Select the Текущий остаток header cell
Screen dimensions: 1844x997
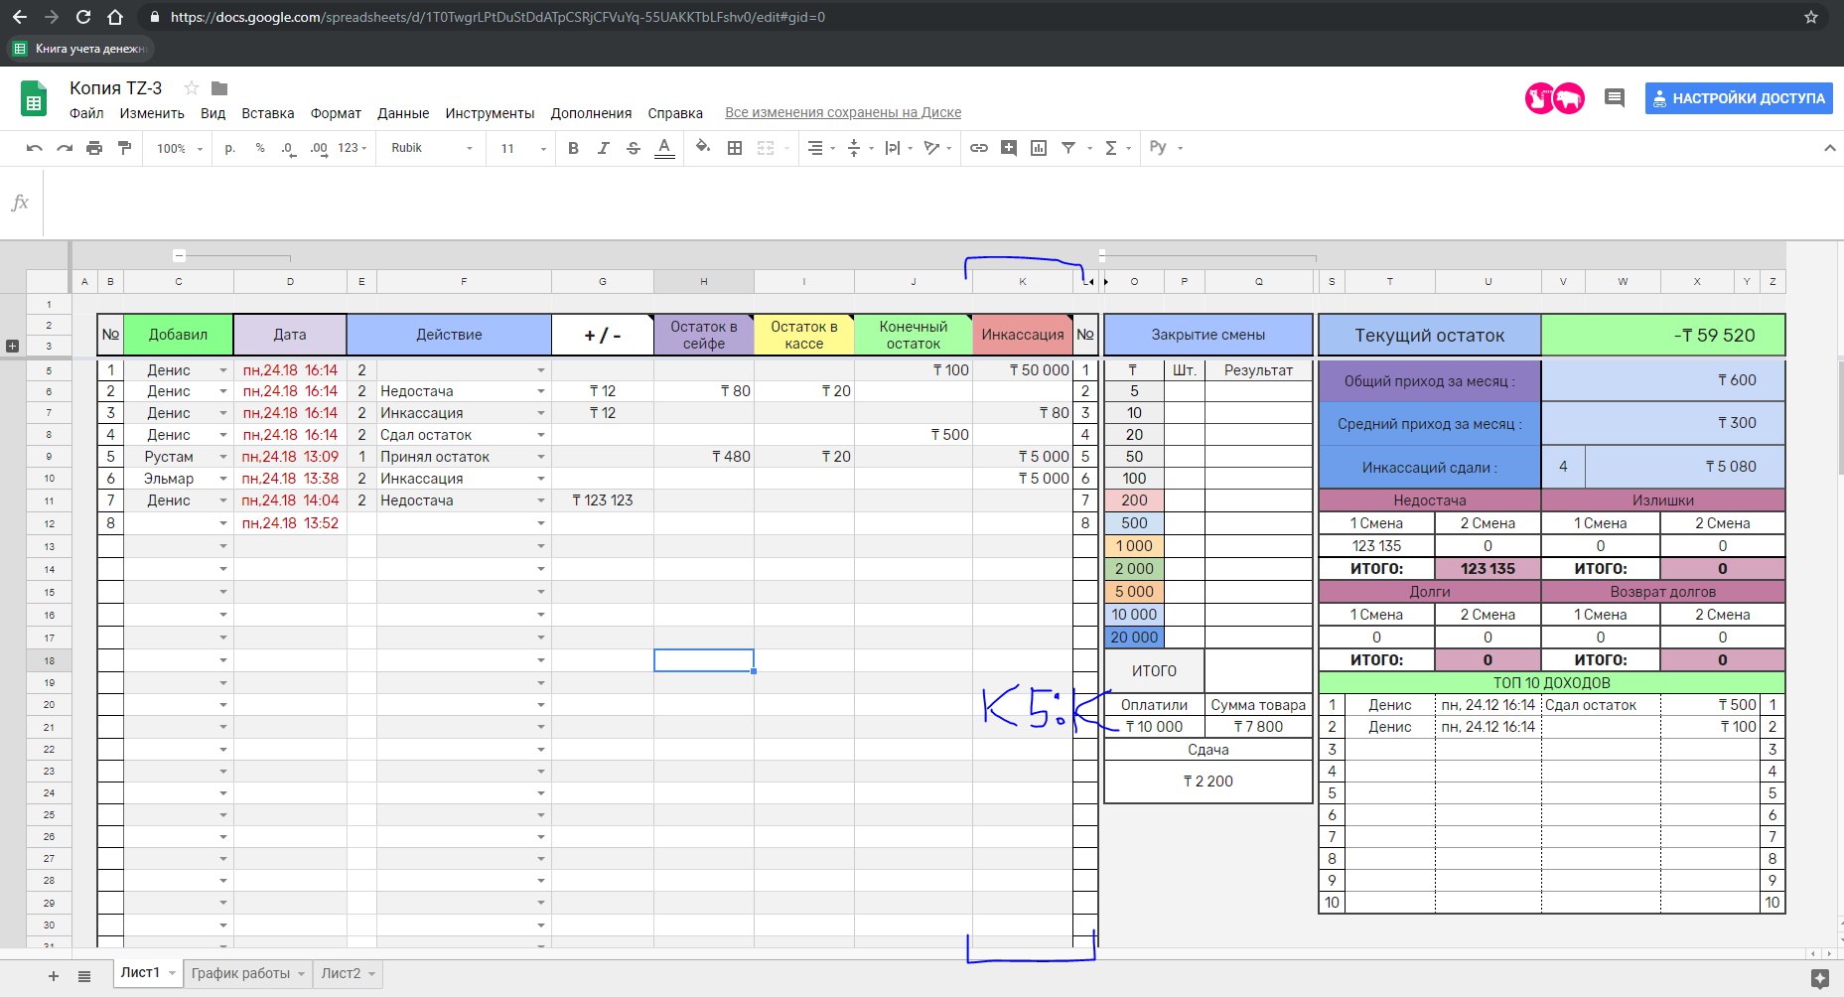click(1429, 335)
